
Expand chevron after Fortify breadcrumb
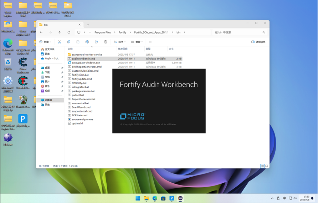coord(130,32)
